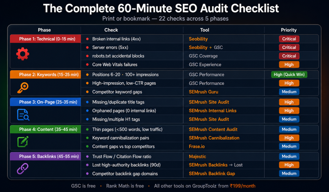Click the Critical badge for server errors row
Image resolution: width=329 pixels, height=192 pixels.
coord(289,48)
